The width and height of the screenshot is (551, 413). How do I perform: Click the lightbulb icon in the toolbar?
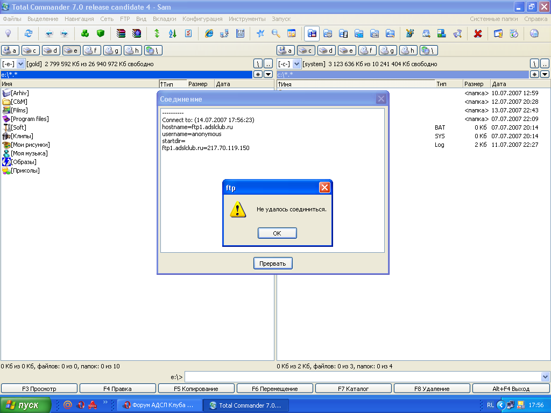(x=8, y=33)
